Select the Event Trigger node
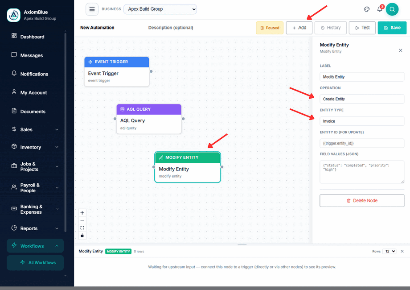Image resolution: width=410 pixels, height=290 pixels. [x=117, y=72]
